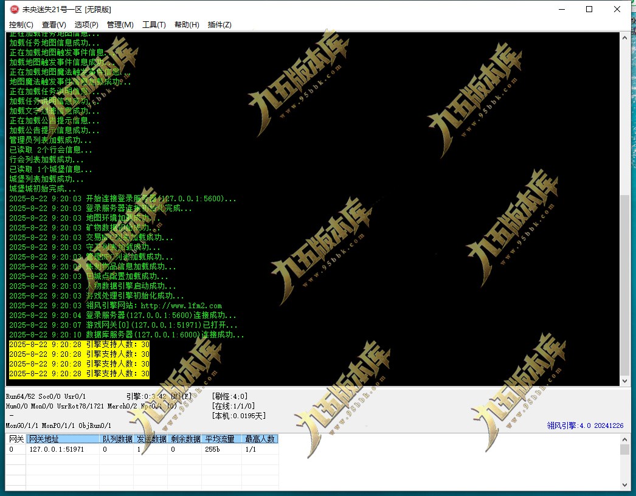Click the DX application icon in title bar
The image size is (636, 496).
coord(14,9)
